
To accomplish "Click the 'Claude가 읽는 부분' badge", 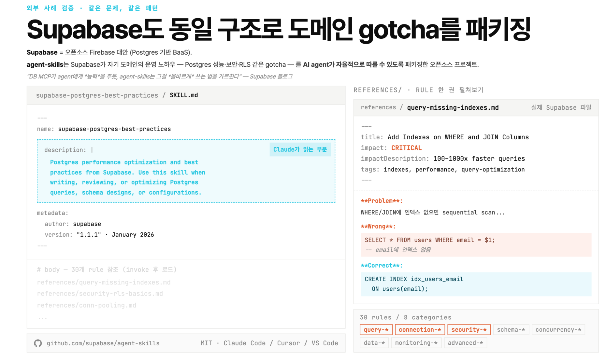I will pos(300,149).
